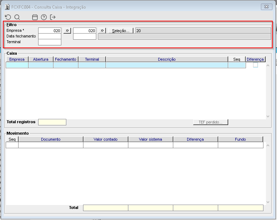The image size is (277, 220).
Task: Click the Total field under Diferença
Action: [x=196, y=208]
